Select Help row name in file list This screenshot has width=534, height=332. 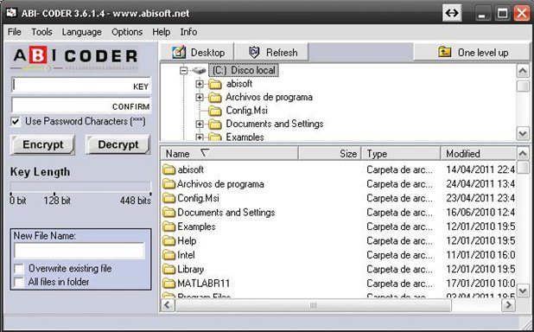coord(187,240)
